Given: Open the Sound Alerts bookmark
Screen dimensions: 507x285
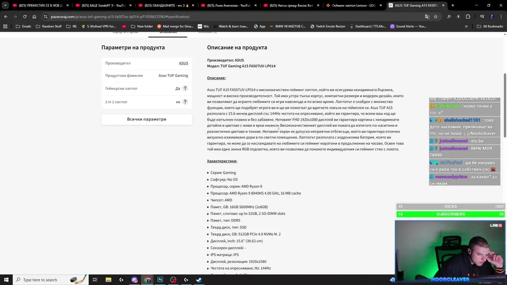Looking at the screenshot, I should pyautogui.click(x=408, y=26).
